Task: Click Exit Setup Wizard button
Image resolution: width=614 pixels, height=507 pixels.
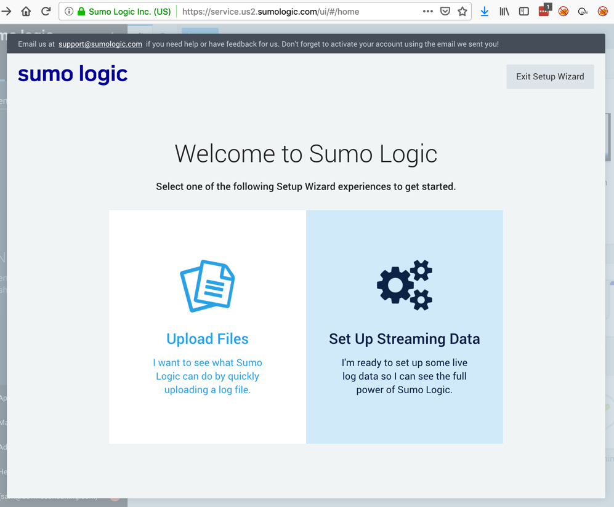Action: click(550, 77)
